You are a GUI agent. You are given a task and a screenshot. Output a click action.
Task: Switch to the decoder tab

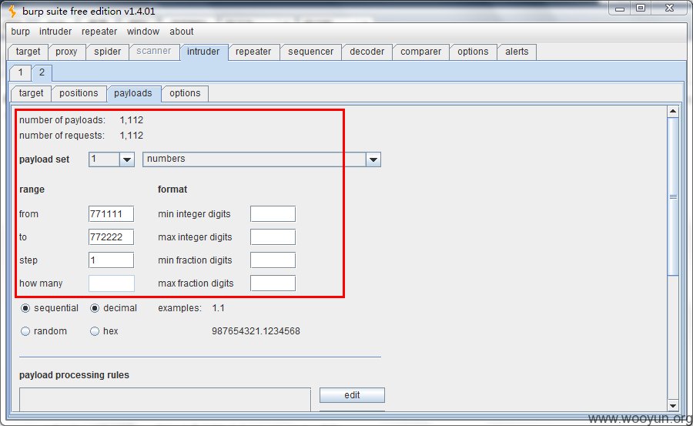(x=367, y=52)
